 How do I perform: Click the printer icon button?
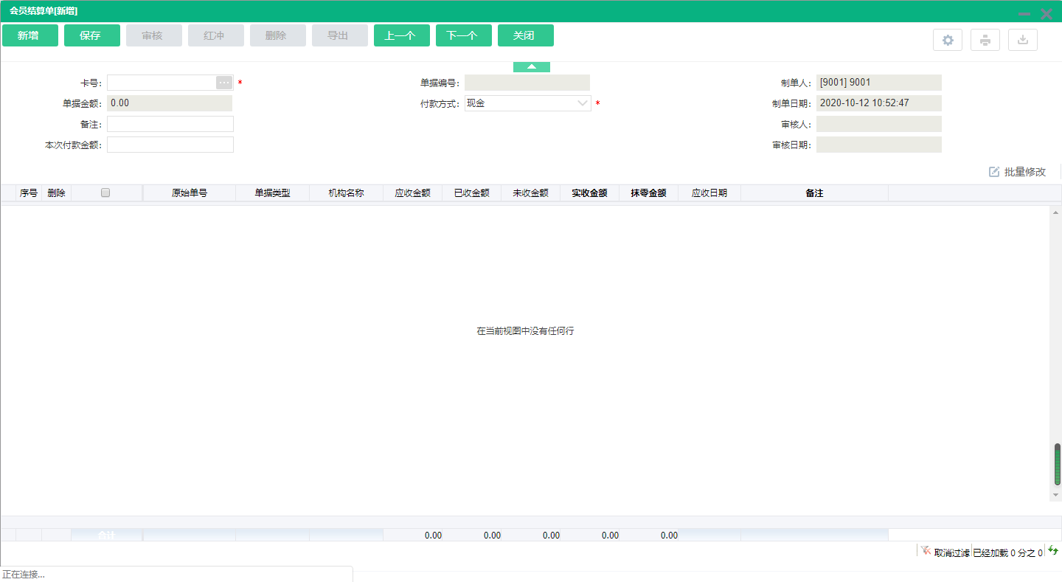[x=985, y=40]
